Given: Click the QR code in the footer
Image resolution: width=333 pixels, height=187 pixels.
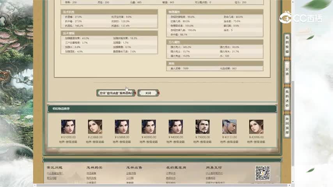Looking at the screenshot, I should pos(262,173).
